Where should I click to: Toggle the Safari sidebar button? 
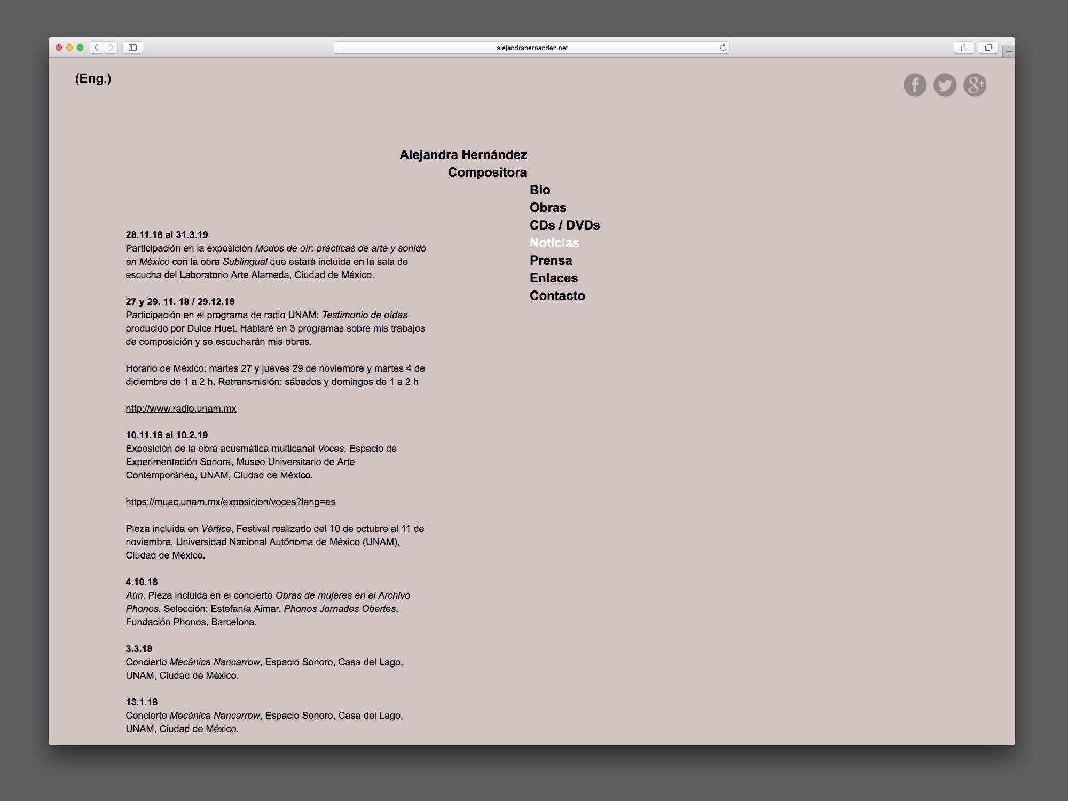click(132, 48)
